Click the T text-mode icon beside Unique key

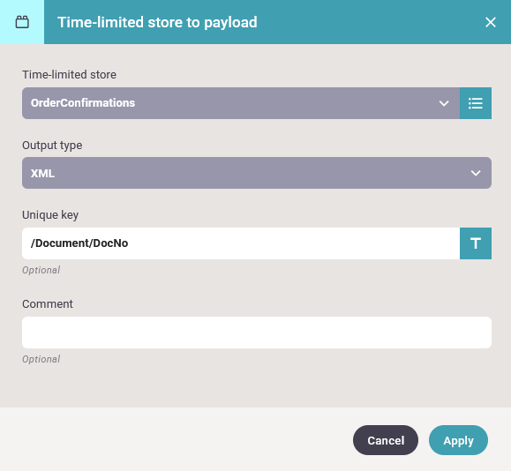(476, 243)
